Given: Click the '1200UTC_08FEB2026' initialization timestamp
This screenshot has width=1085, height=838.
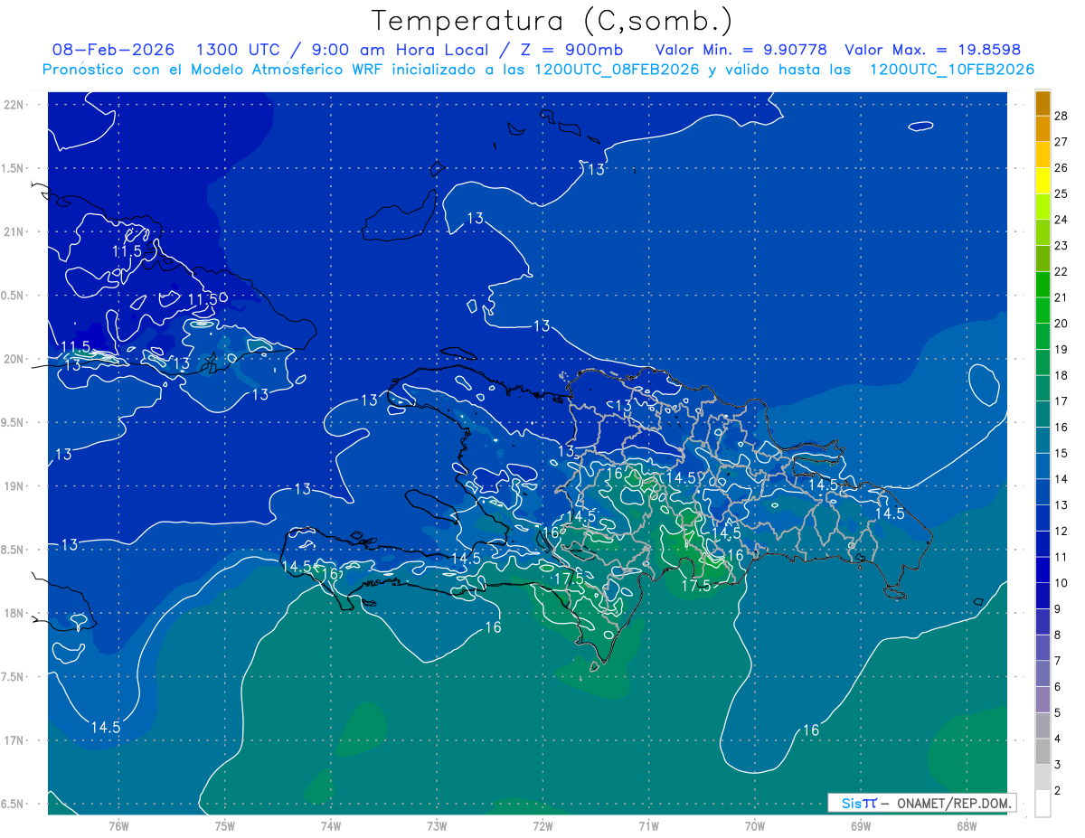Looking at the screenshot, I should pos(617,70).
